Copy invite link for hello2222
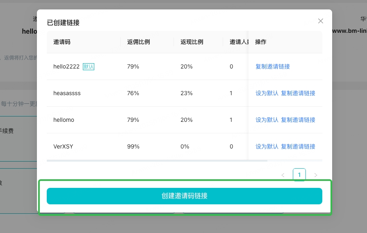The image size is (367, 233). (273, 66)
